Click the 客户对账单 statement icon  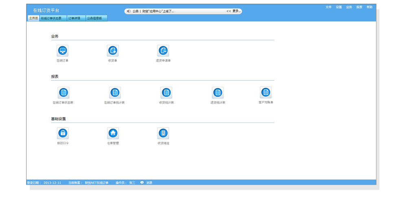[x=266, y=92]
